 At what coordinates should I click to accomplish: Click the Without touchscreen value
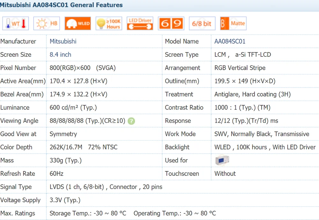(x=225, y=174)
